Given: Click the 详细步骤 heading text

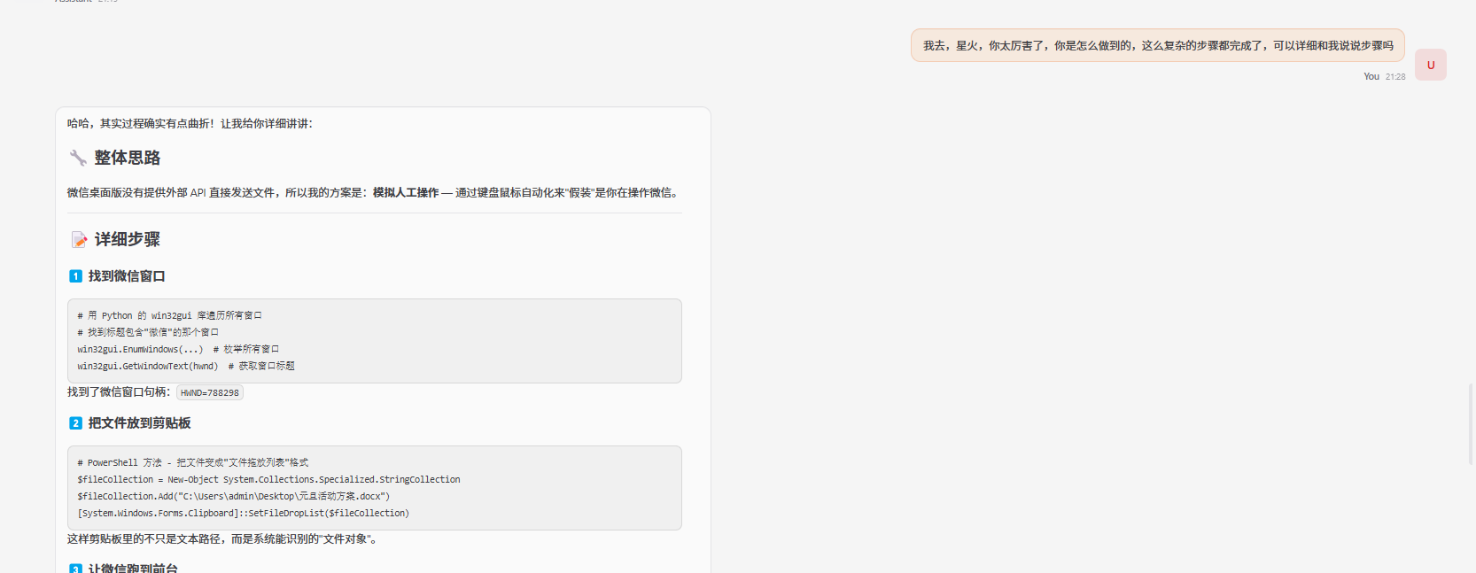Looking at the screenshot, I should pyautogui.click(x=128, y=240).
